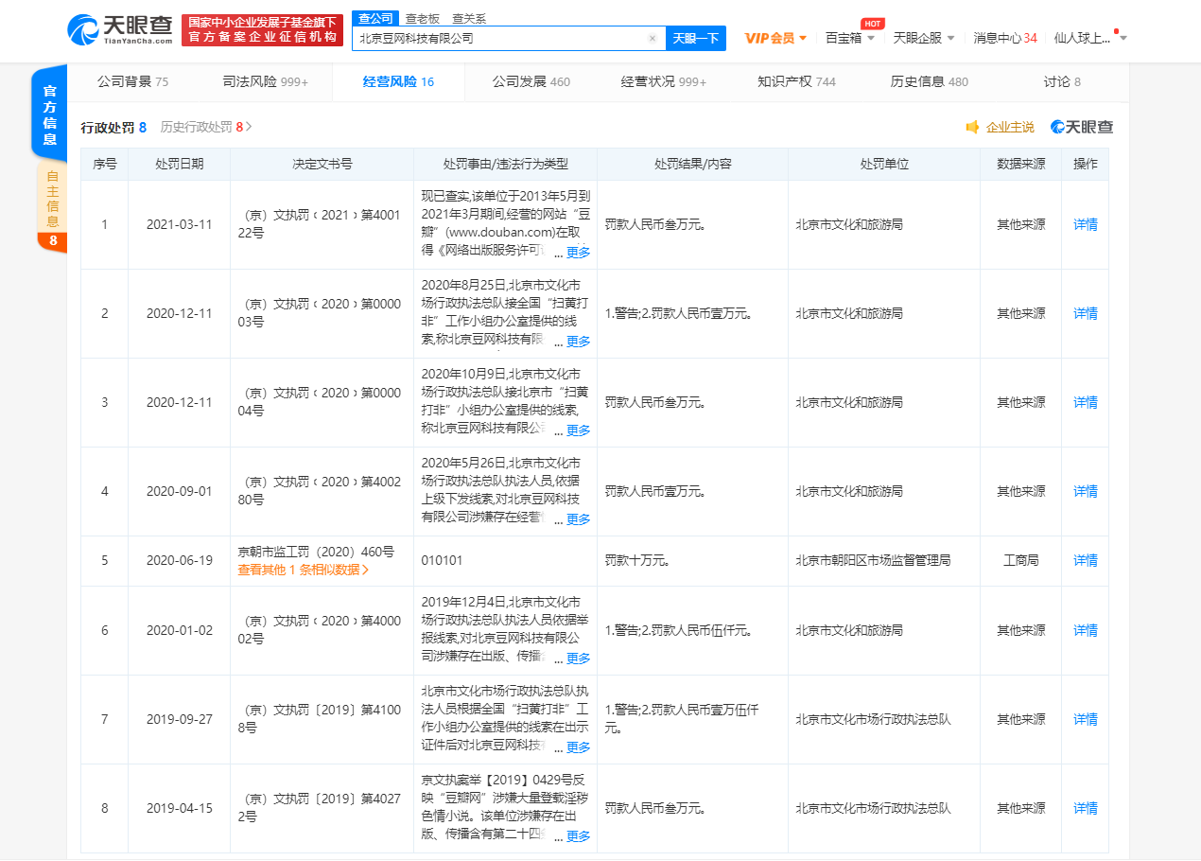Click 查看其他 1 条相似数据 link
The width and height of the screenshot is (1201, 861).
[304, 571]
